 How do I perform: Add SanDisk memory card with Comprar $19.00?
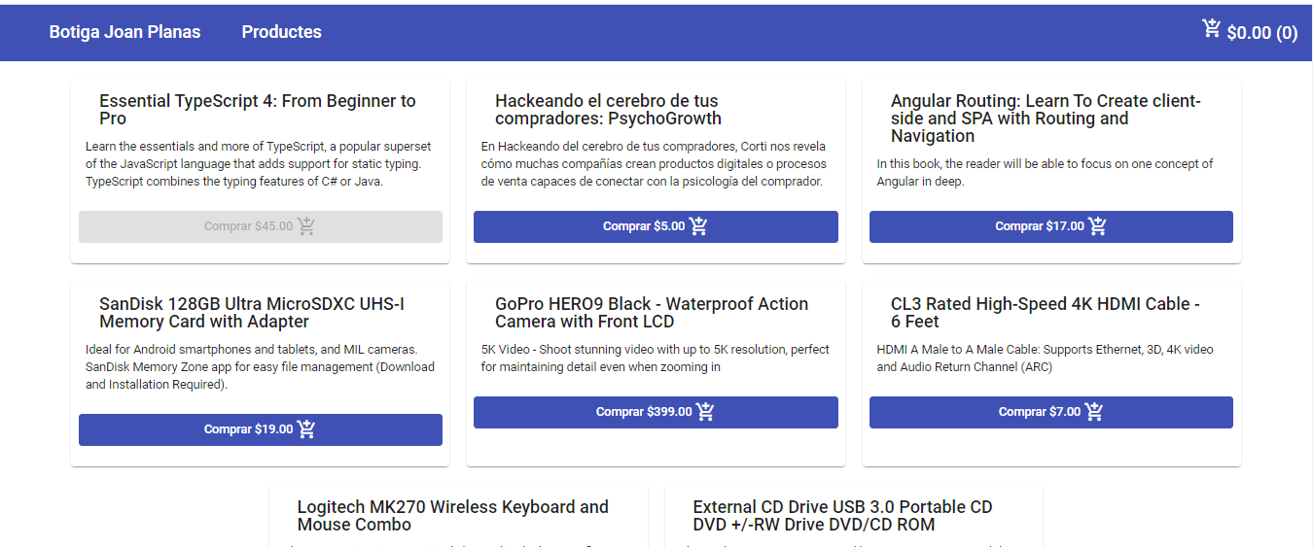pos(248,429)
